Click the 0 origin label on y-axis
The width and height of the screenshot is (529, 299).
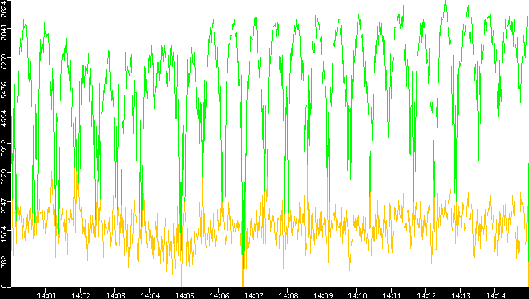tap(4, 287)
